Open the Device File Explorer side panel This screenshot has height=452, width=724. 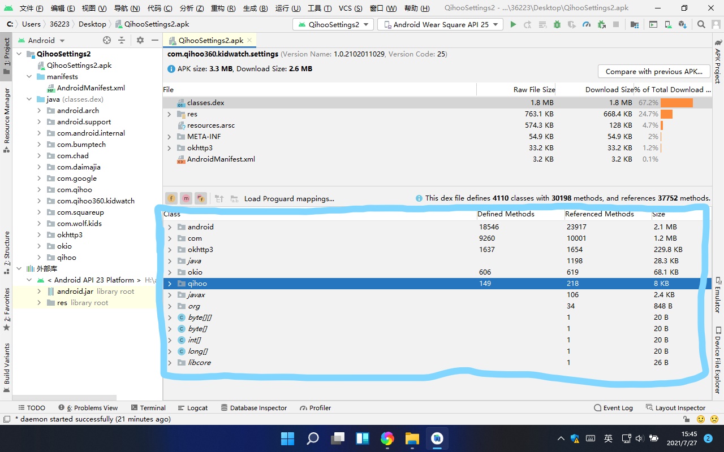coord(717,359)
